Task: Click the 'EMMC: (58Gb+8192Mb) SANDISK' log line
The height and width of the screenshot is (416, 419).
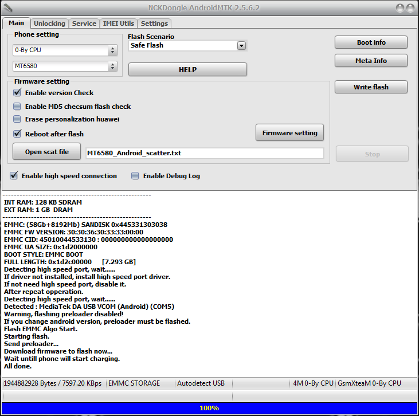Action: (86, 225)
